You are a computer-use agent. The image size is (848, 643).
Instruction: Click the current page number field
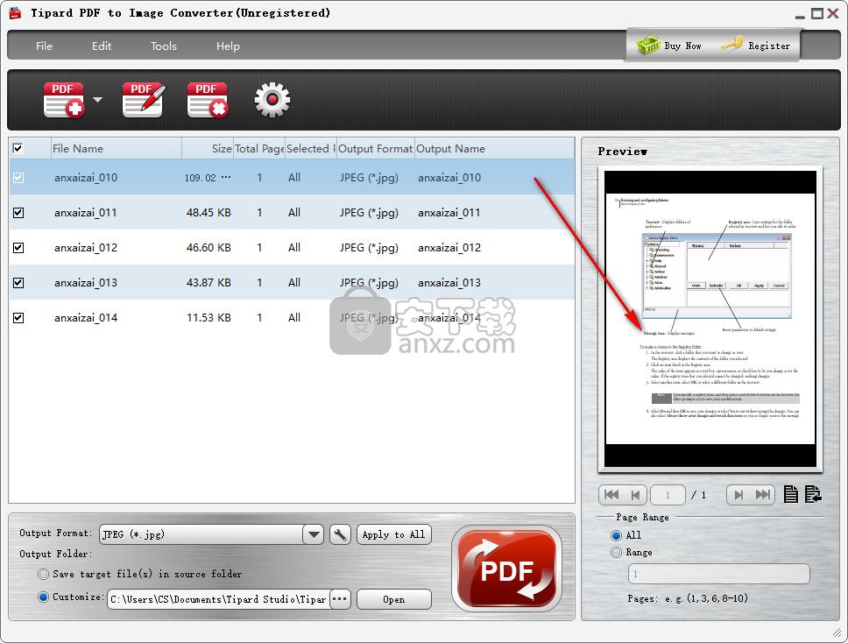668,495
